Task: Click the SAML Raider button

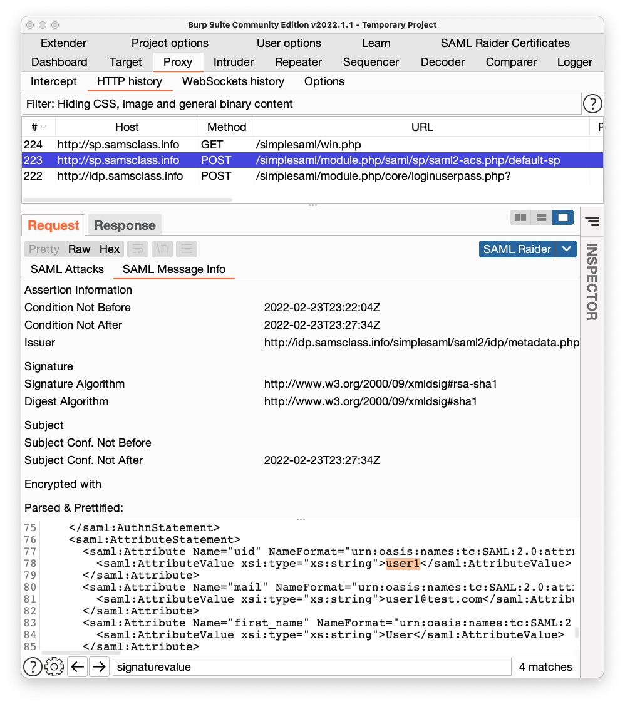Action: point(517,249)
